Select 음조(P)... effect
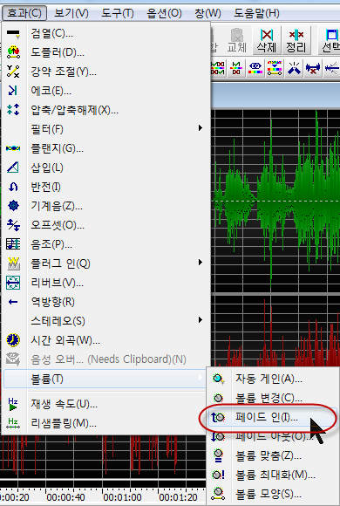 click(x=106, y=244)
